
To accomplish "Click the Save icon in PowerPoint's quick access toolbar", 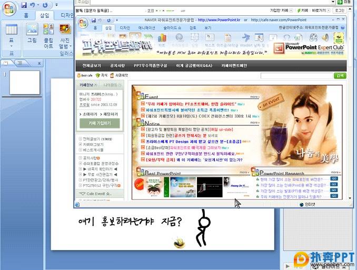I will click(x=24, y=5).
